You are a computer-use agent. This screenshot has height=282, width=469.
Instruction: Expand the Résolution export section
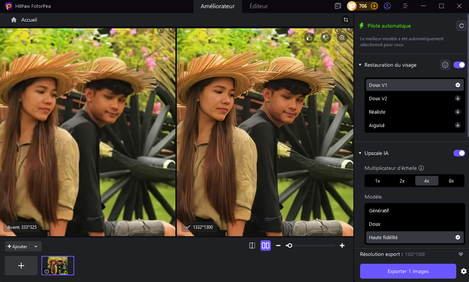click(x=461, y=255)
